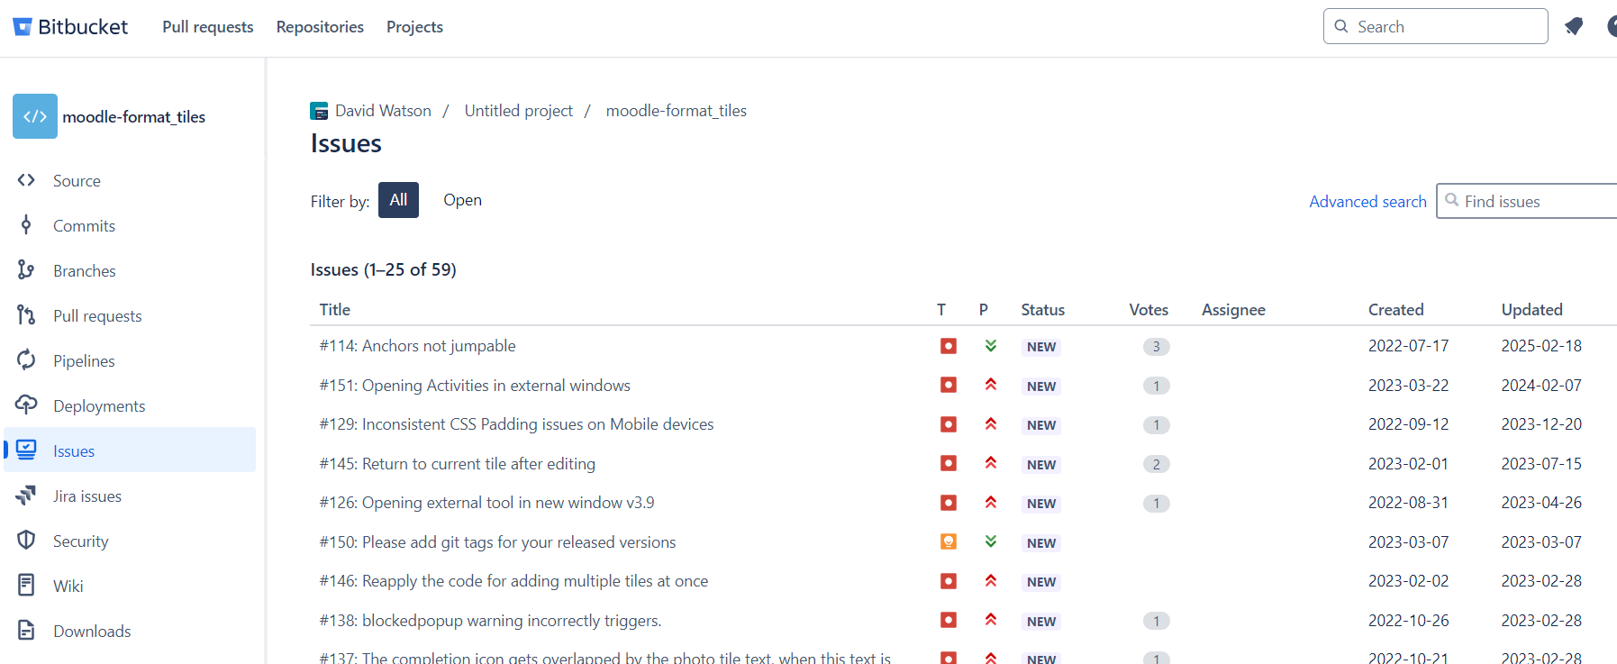Open the Pull requests top navigation menu
This screenshot has height=664, width=1617.
pyautogui.click(x=208, y=27)
